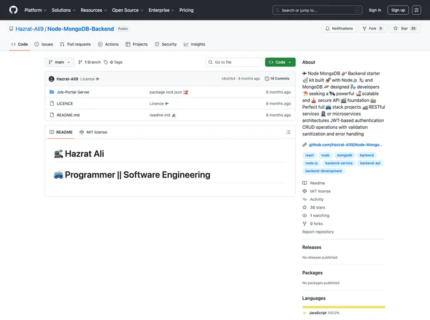Click the backend topic tag

367,155
